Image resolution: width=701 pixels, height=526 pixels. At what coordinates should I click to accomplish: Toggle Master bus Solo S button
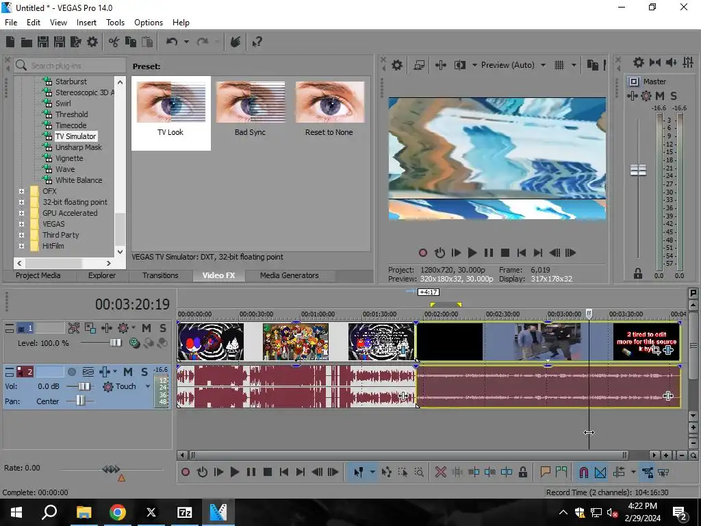(674, 96)
